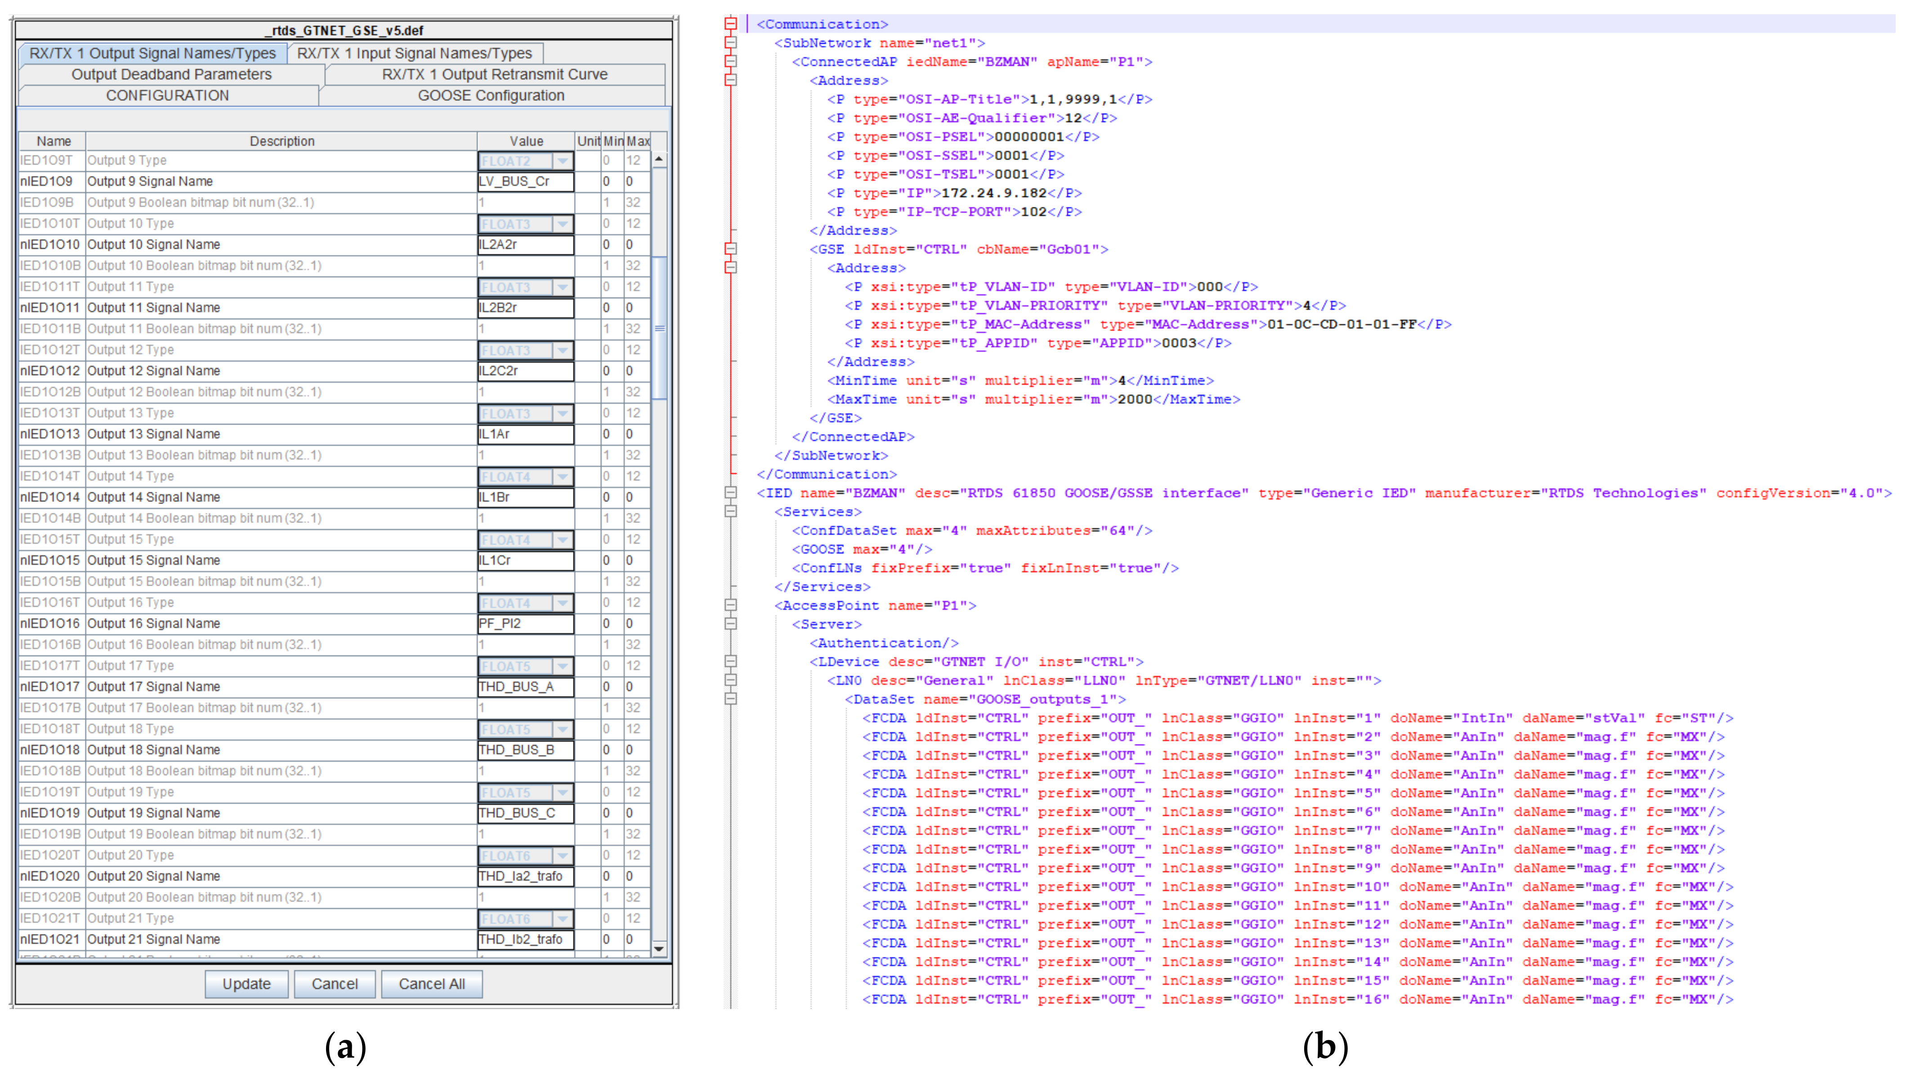Click the Update button
Viewport: 1905px width, 1081px height.
(246, 984)
